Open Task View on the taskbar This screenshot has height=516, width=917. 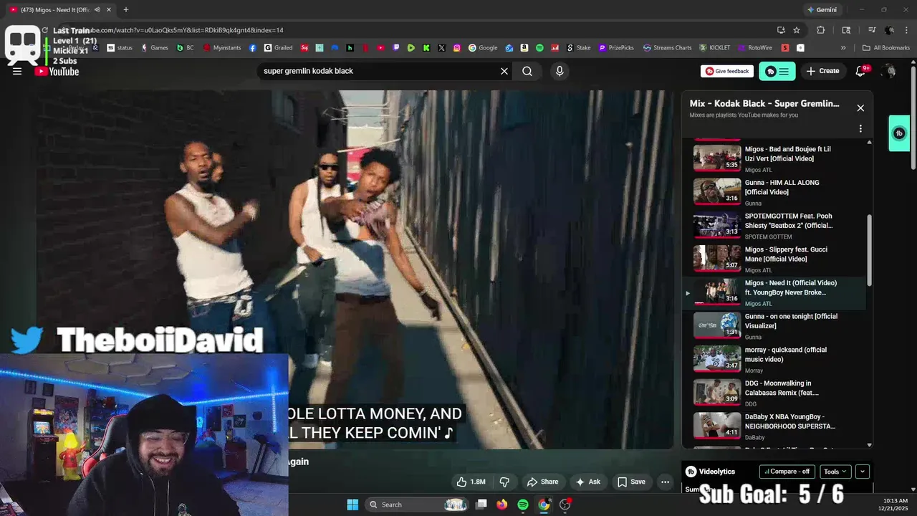click(481, 505)
